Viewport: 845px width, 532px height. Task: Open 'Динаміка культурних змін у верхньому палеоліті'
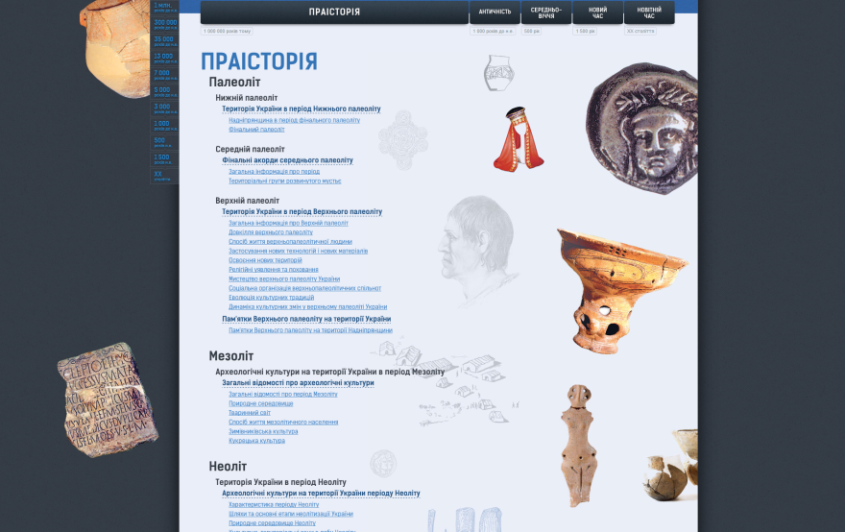click(x=307, y=307)
